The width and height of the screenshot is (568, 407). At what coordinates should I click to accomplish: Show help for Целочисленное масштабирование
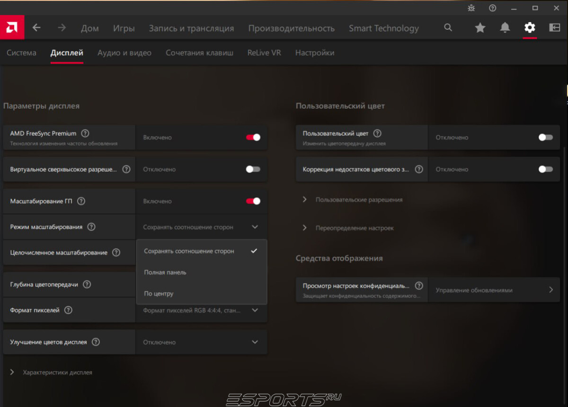pos(116,252)
